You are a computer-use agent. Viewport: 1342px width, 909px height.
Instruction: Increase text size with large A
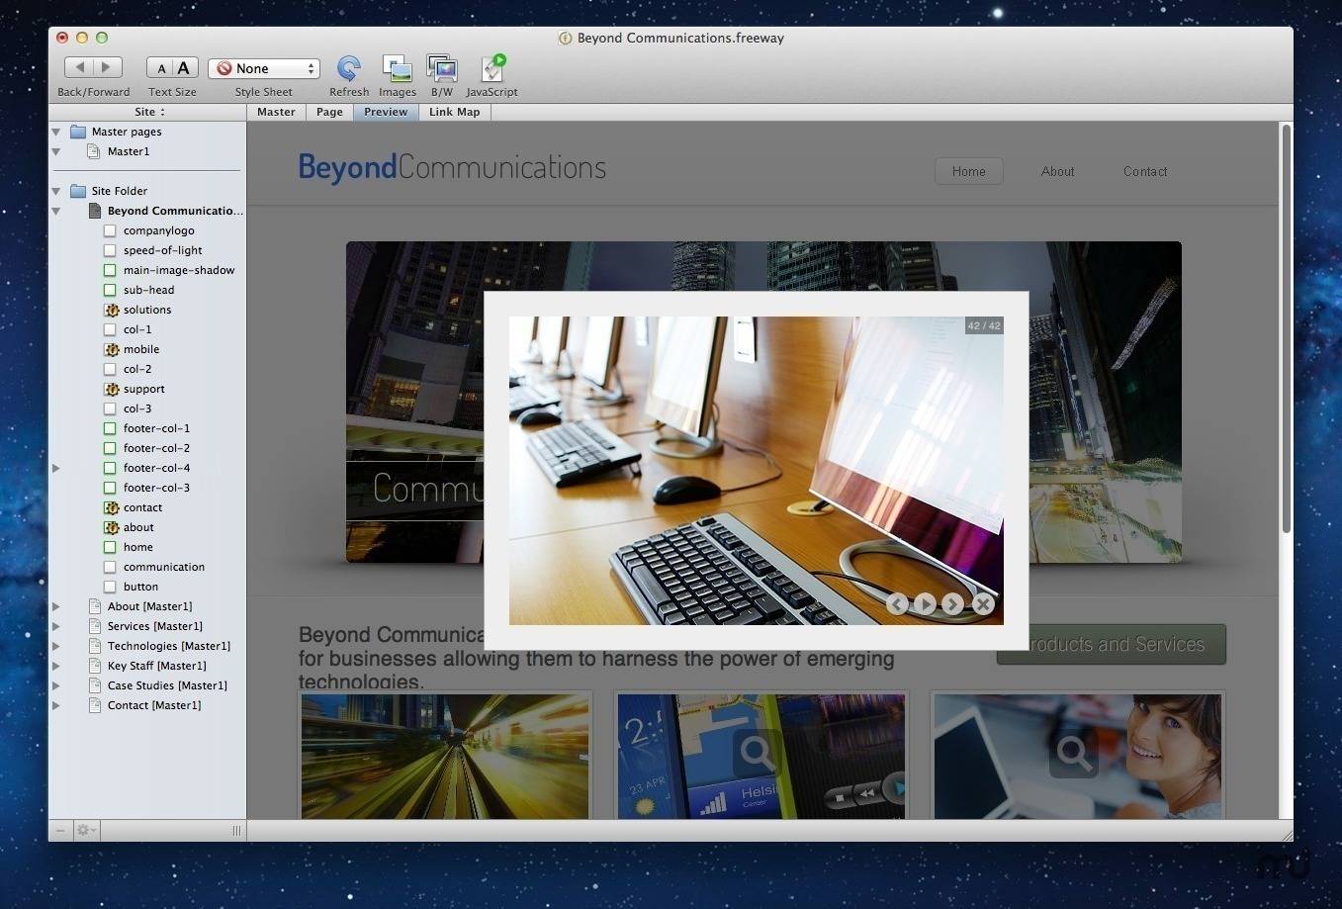coord(185,68)
